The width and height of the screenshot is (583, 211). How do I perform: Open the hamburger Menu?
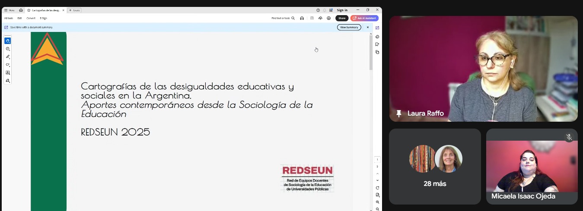tap(9, 10)
